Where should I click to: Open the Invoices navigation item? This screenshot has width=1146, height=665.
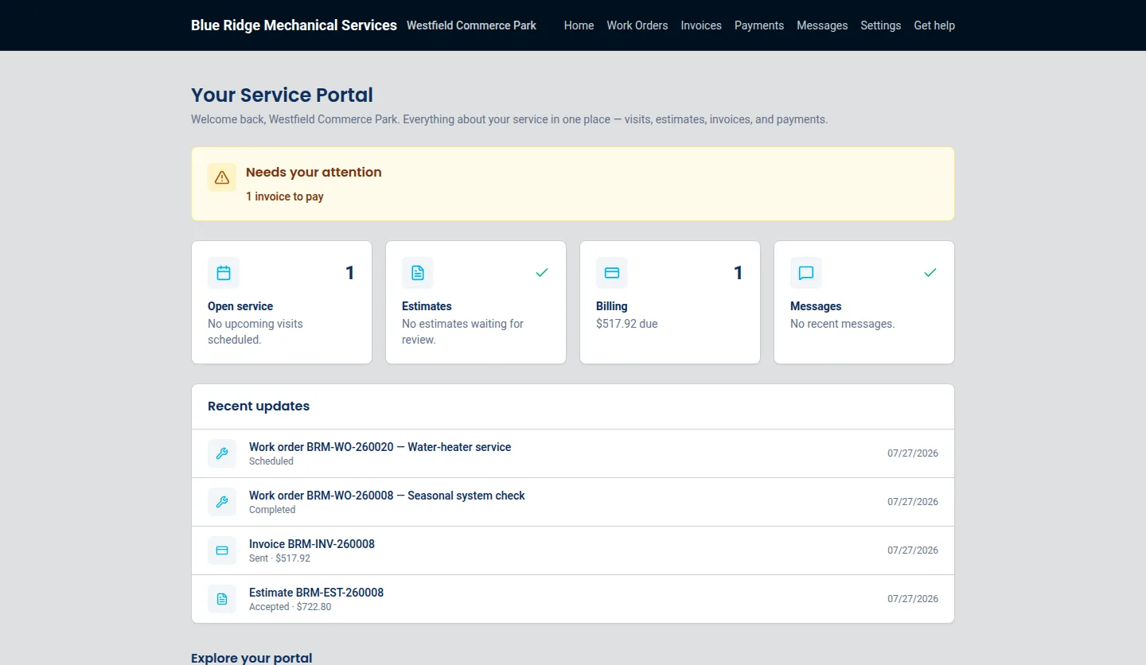click(x=701, y=25)
